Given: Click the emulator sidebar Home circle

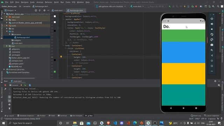Looking at the screenshot, I should pyautogui.click(x=212, y=61).
